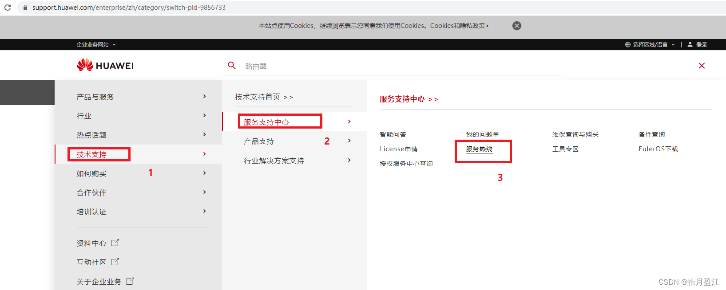The height and width of the screenshot is (290, 726).
Task: Select 产品支持 in the submenu
Action: [x=259, y=141]
